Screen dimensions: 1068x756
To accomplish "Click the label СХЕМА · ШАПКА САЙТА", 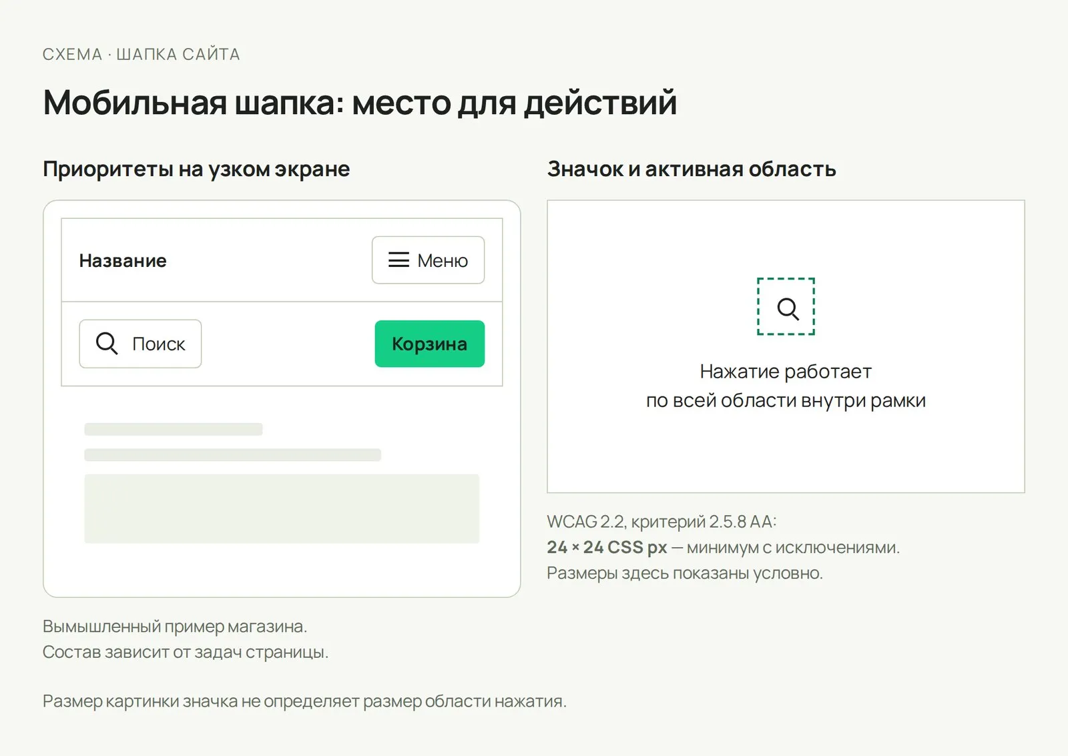I will 142,55.
